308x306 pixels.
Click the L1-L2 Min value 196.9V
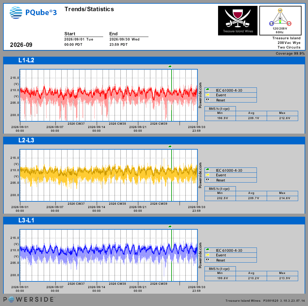click(x=222, y=118)
